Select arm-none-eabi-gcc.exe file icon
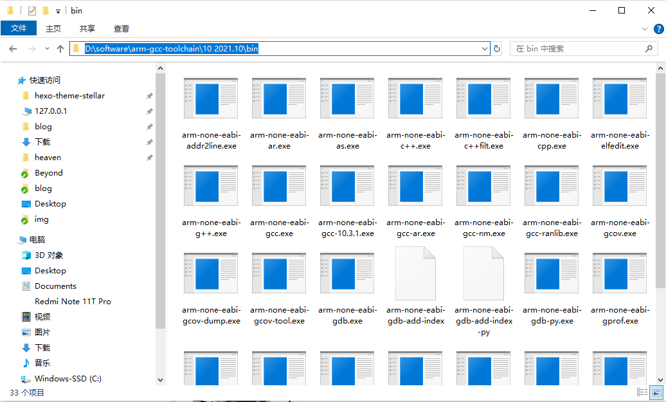The image size is (666, 402). pos(279,187)
